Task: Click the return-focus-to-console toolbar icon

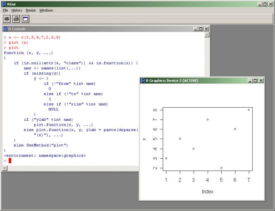Action: (26, 19)
